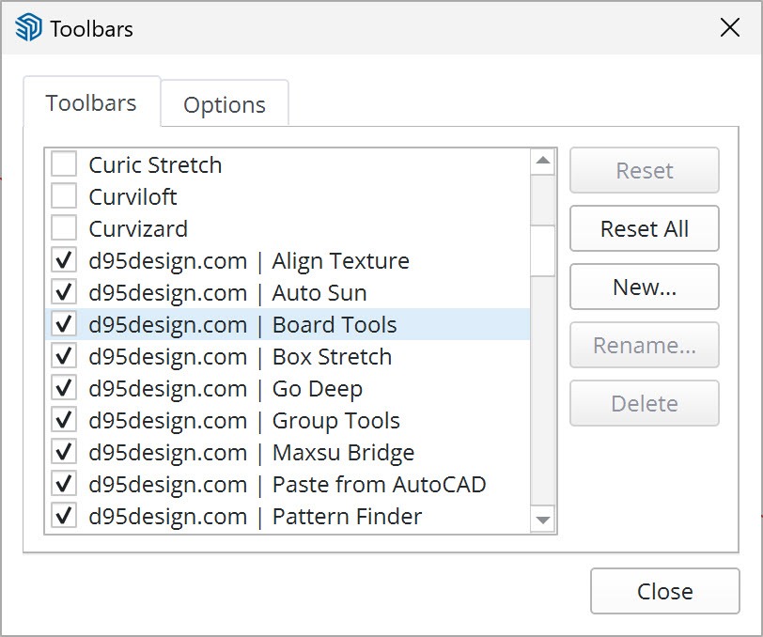Switch to the Options tab
Image resolution: width=763 pixels, height=637 pixels.
tap(224, 105)
